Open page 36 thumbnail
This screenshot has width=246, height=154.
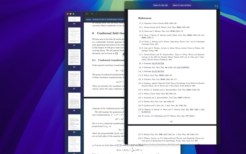74,57
